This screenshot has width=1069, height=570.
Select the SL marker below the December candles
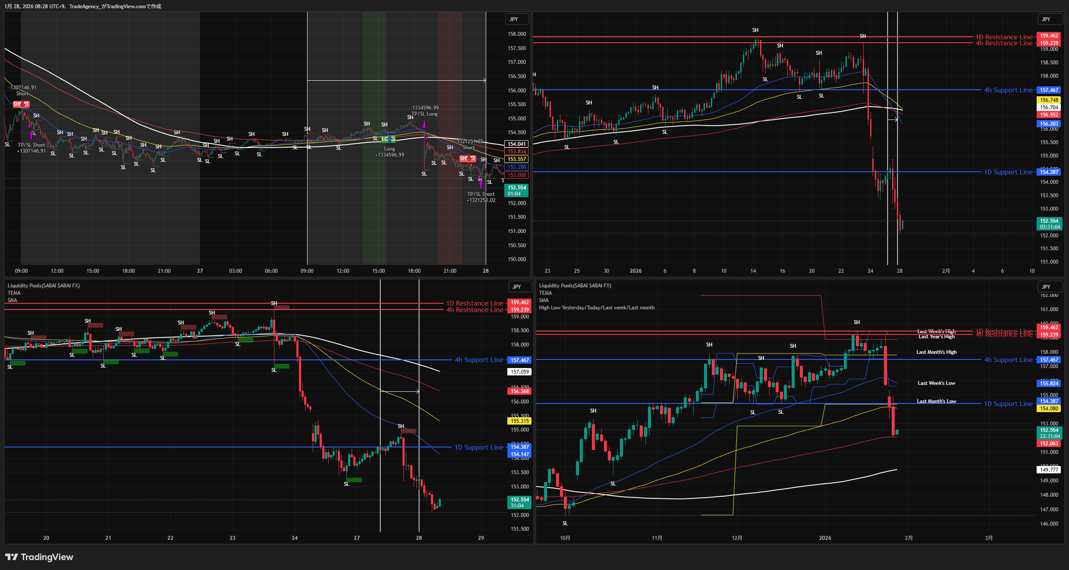(752, 412)
